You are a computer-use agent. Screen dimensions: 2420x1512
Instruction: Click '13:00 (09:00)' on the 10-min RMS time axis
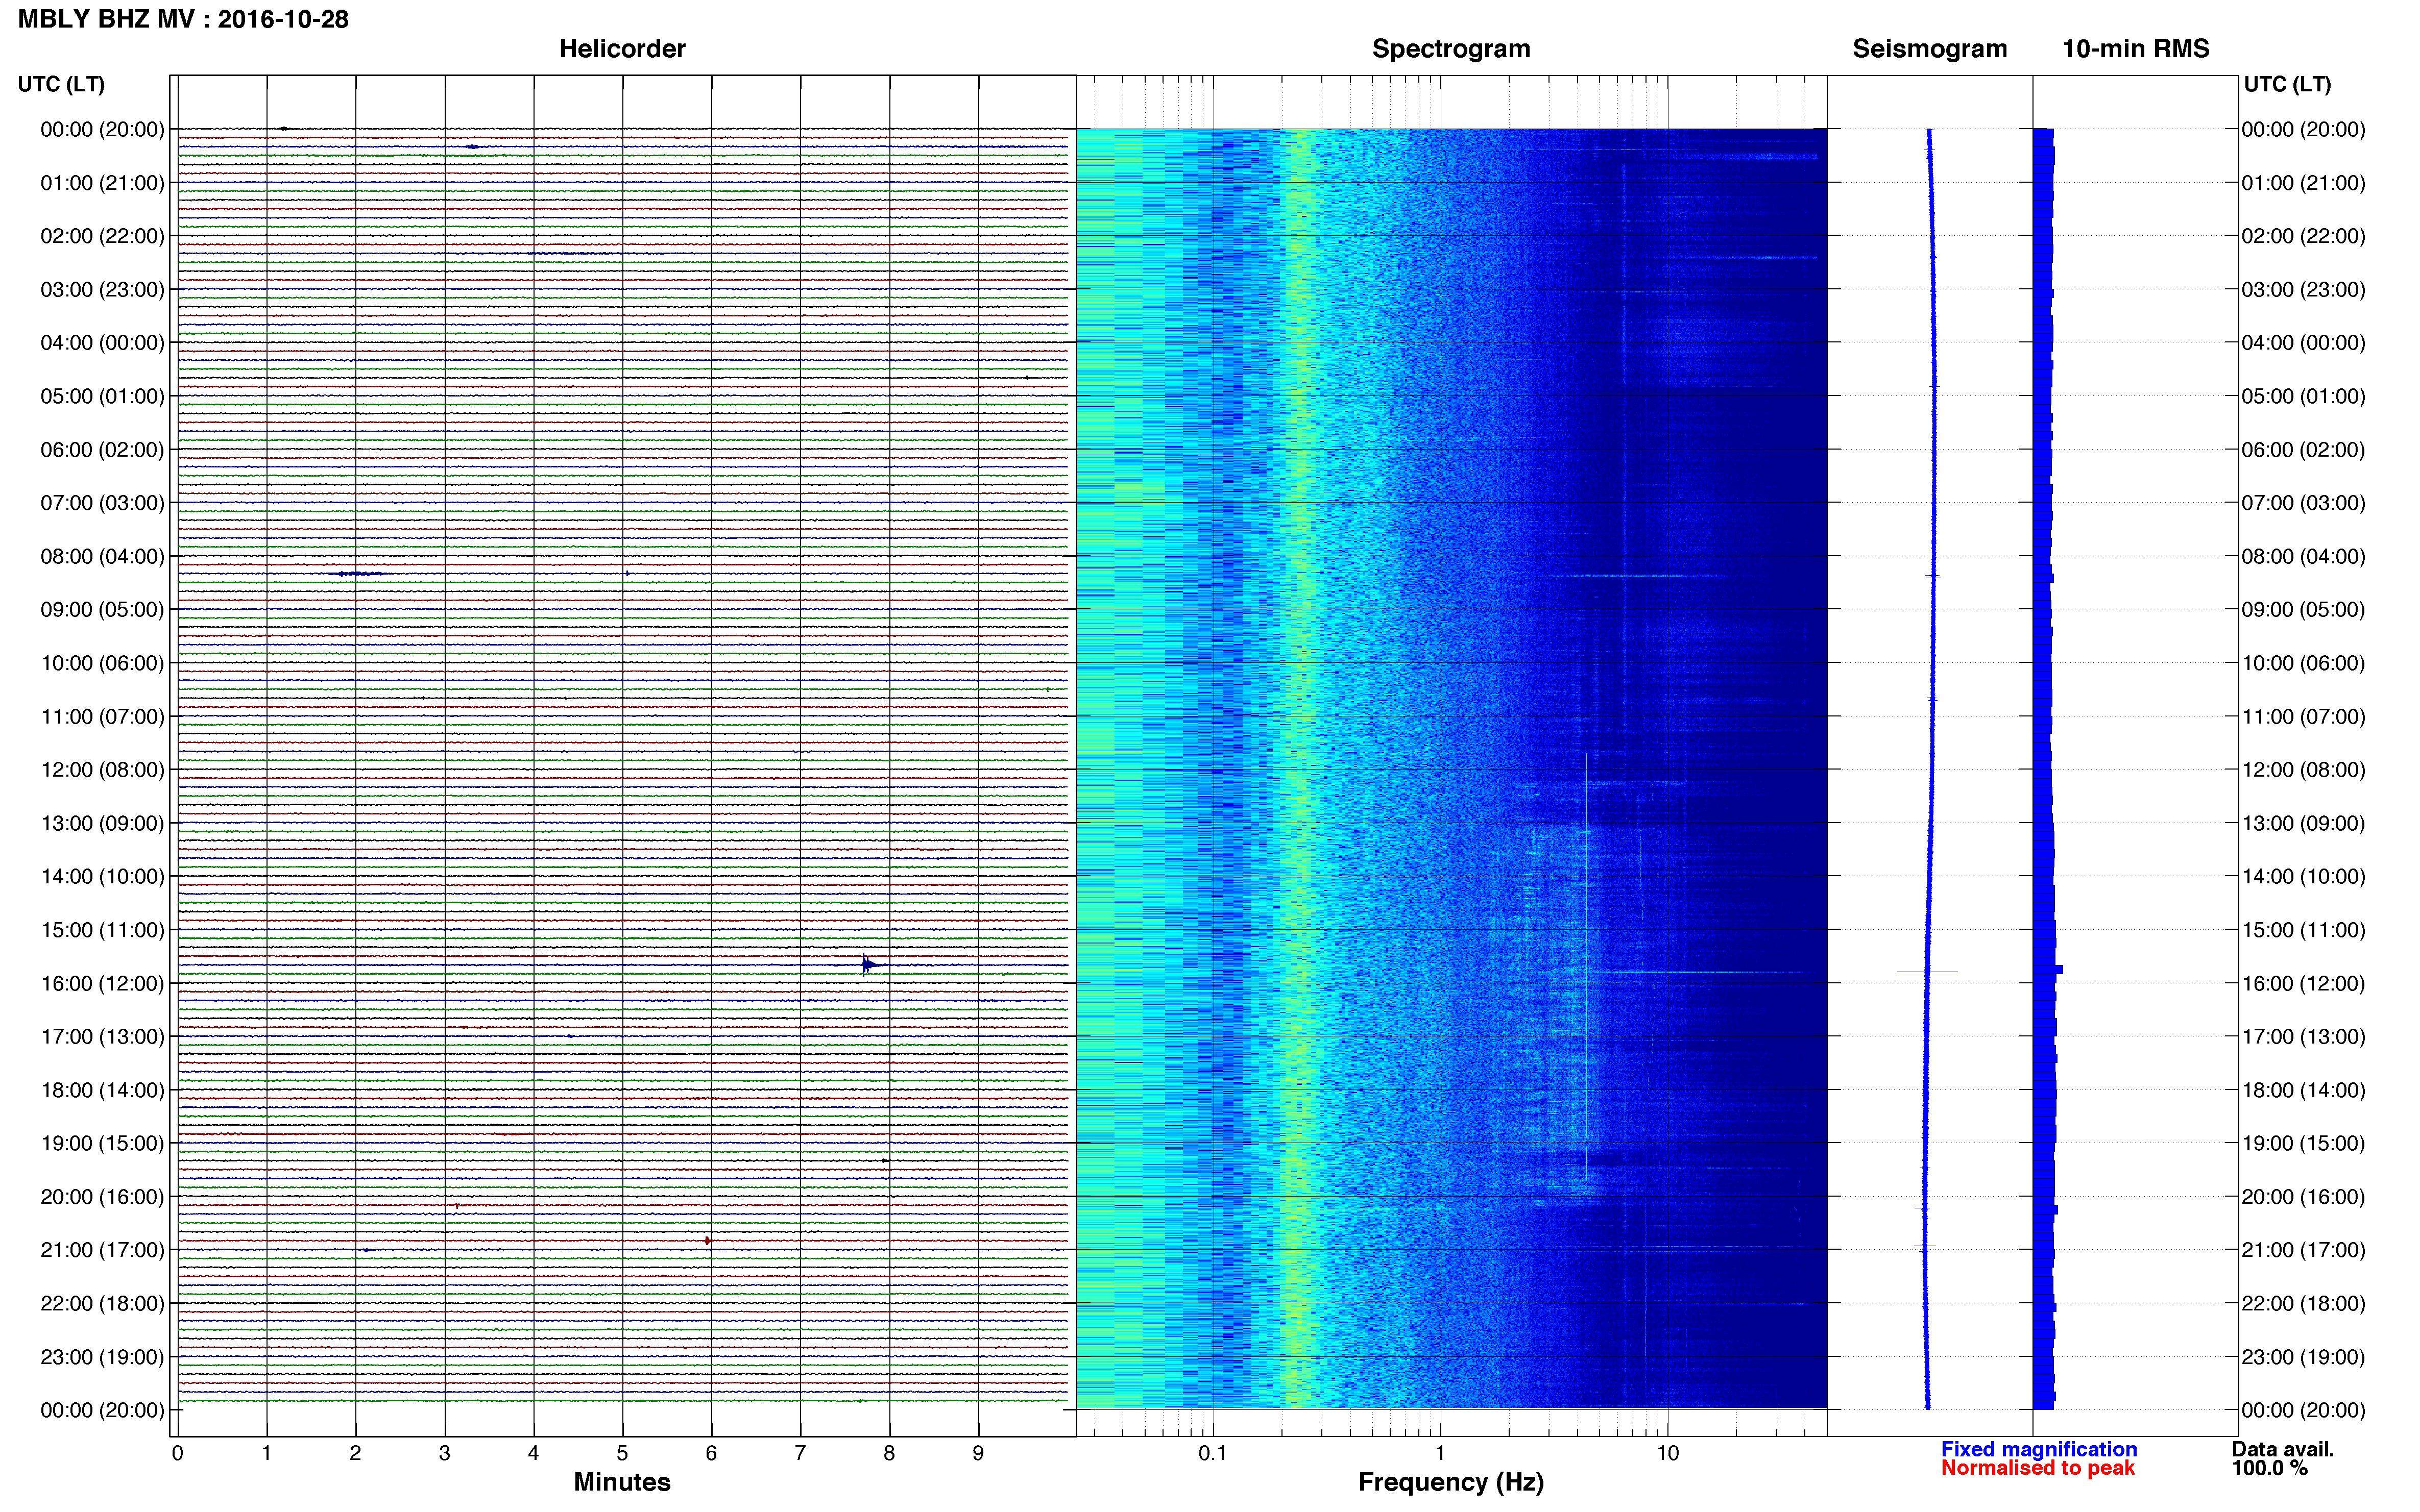2303,824
